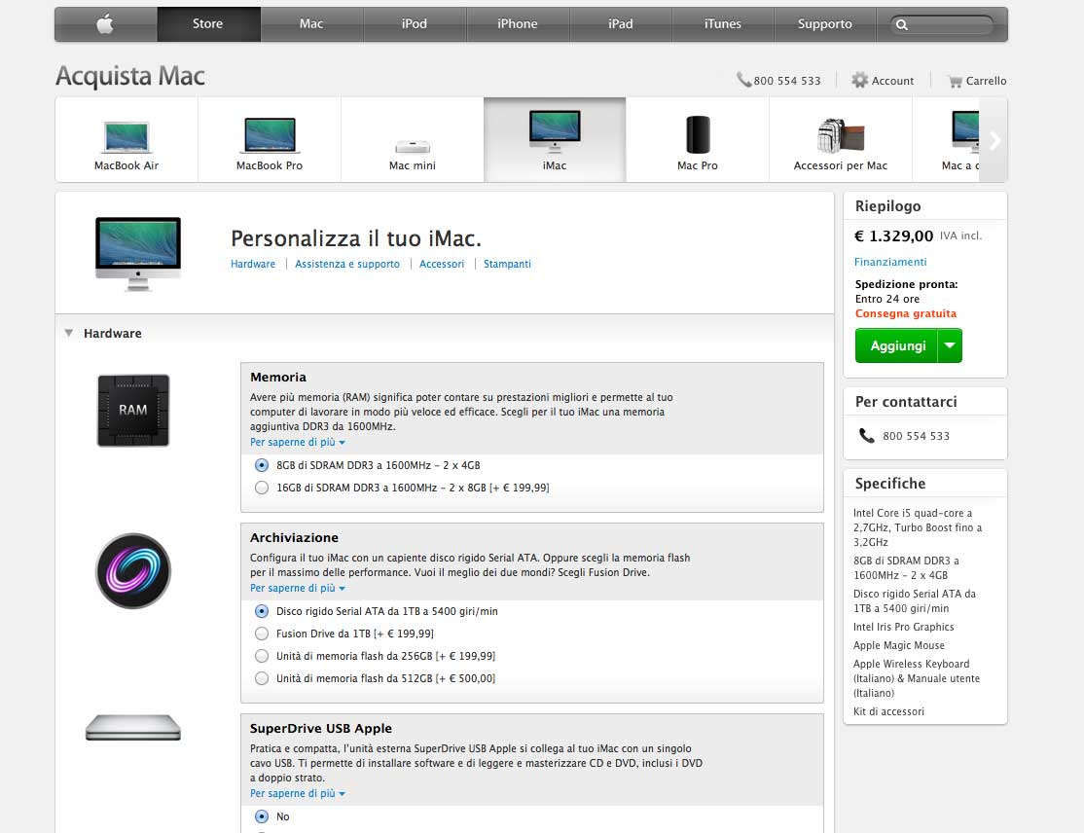Collapse the Hardware section triangle
This screenshot has width=1084, height=833.
pos(68,333)
